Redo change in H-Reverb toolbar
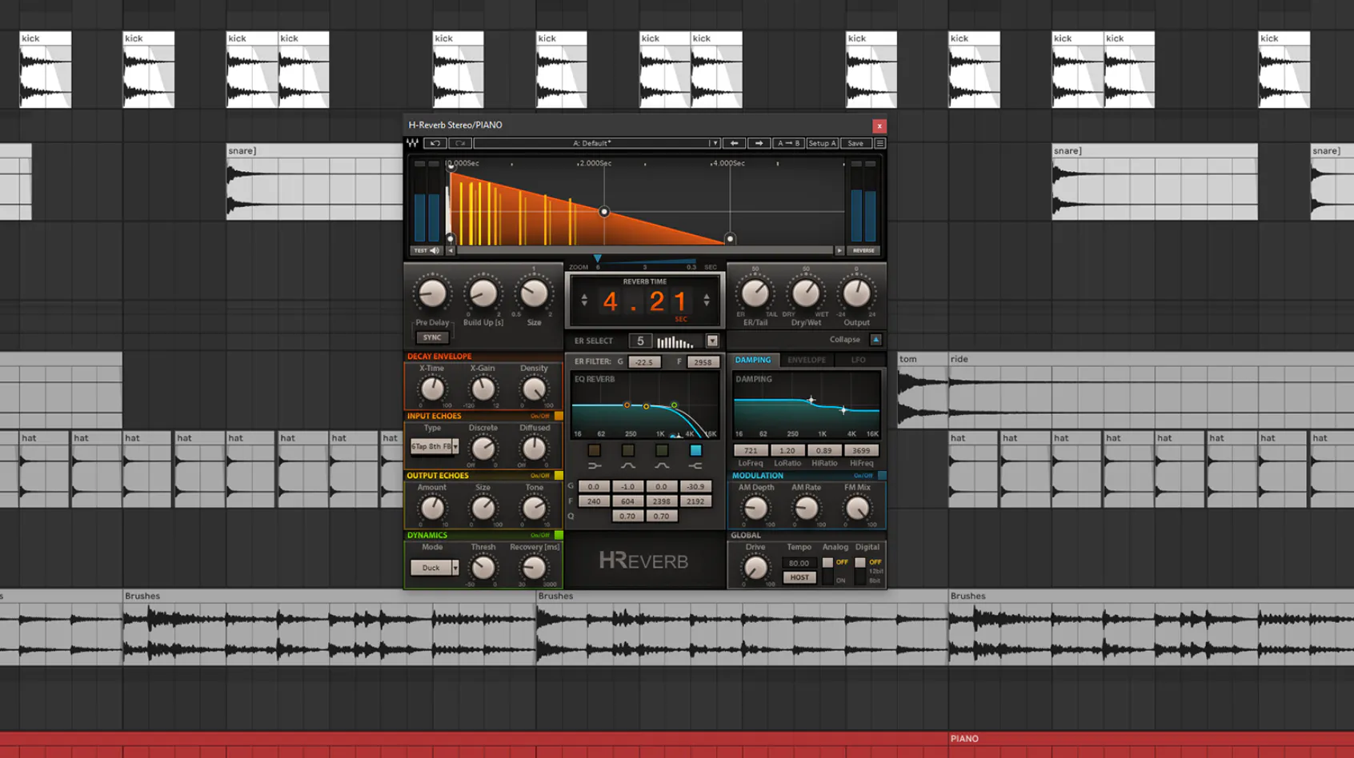 point(459,143)
